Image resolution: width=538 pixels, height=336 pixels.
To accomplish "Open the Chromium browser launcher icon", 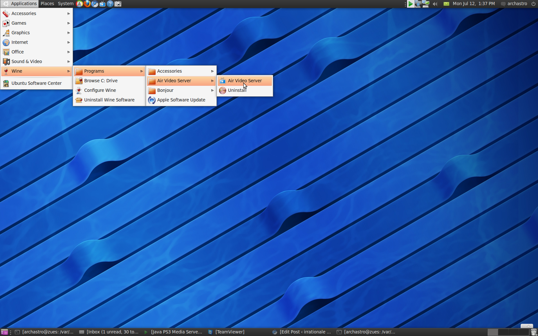I will [95, 4].
